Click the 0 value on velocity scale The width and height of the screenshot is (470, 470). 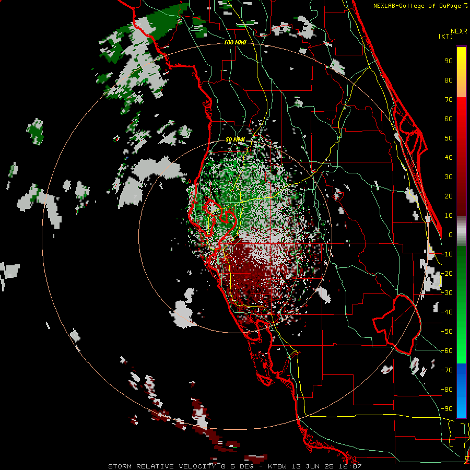tap(451, 235)
